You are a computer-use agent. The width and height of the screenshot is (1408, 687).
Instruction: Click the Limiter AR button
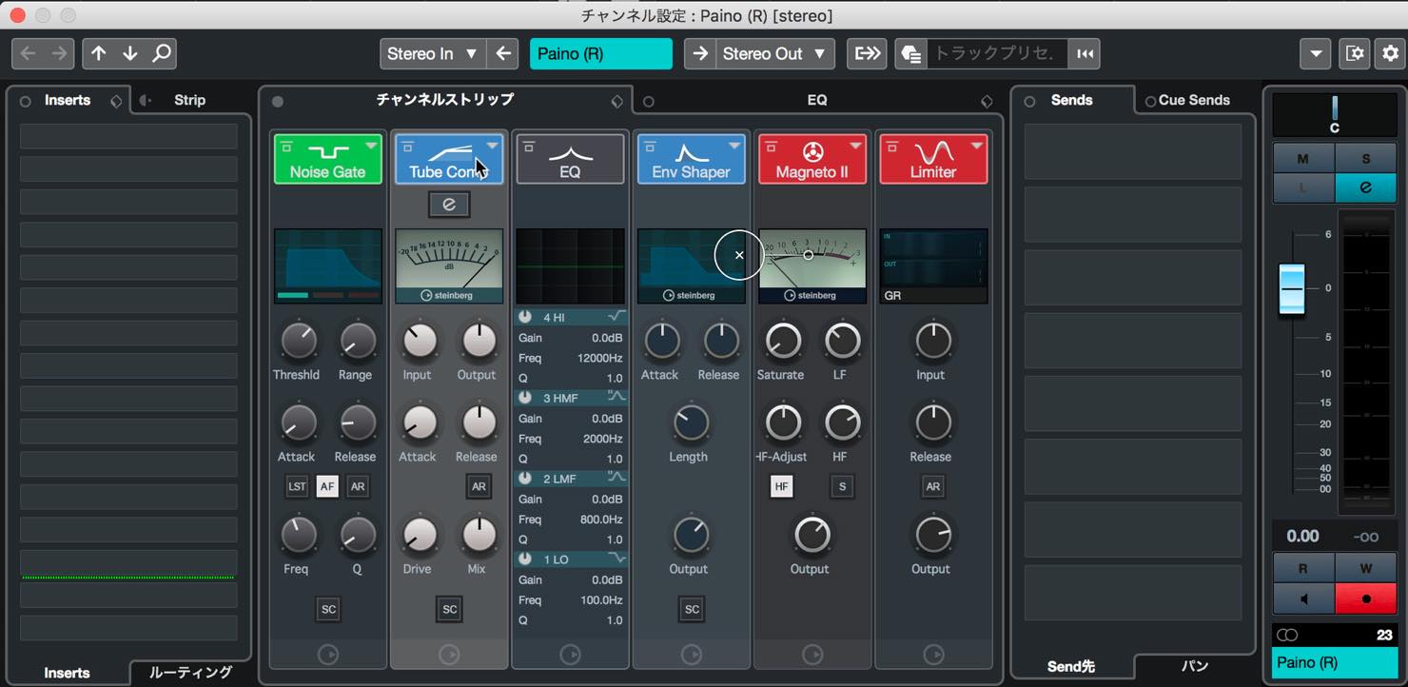coord(933,486)
